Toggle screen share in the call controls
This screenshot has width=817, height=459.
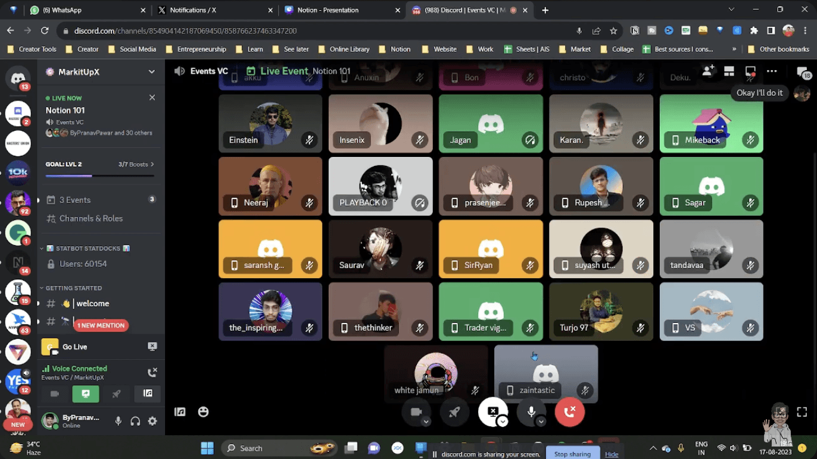493,412
